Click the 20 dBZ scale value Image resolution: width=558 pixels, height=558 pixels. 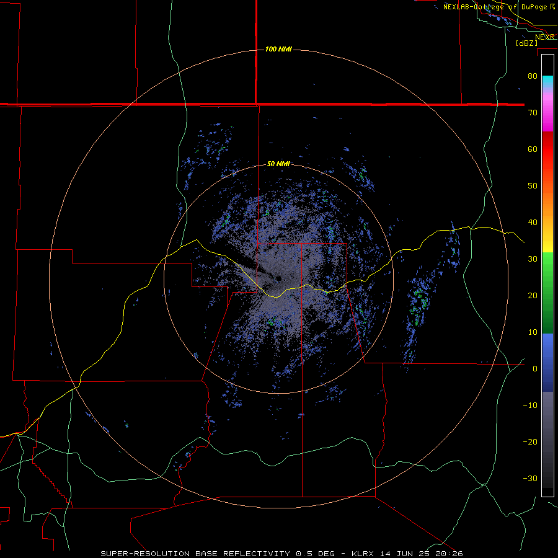tap(533, 295)
